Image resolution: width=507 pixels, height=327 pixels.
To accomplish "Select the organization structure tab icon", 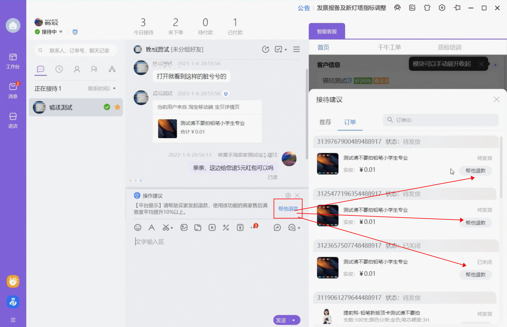I will click(x=112, y=69).
